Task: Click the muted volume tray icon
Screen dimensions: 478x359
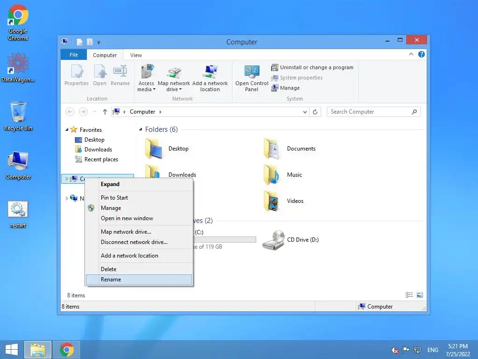Action: coord(395,350)
